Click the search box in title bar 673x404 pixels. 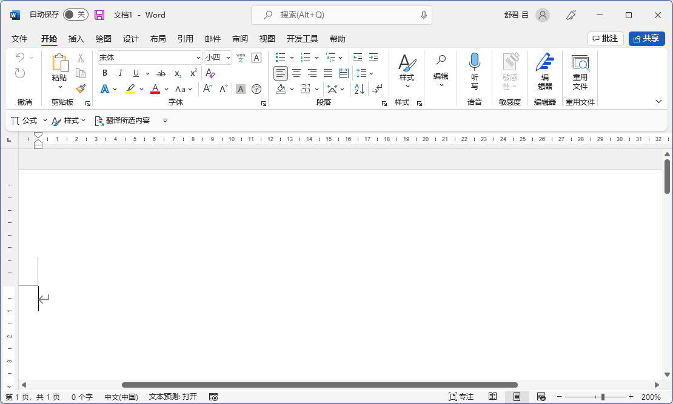(341, 15)
